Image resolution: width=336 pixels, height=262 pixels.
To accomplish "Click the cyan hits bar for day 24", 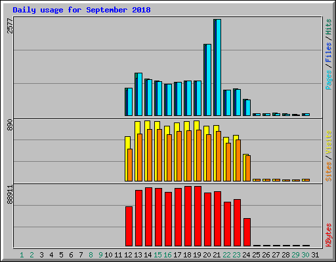I will pos(248,108).
